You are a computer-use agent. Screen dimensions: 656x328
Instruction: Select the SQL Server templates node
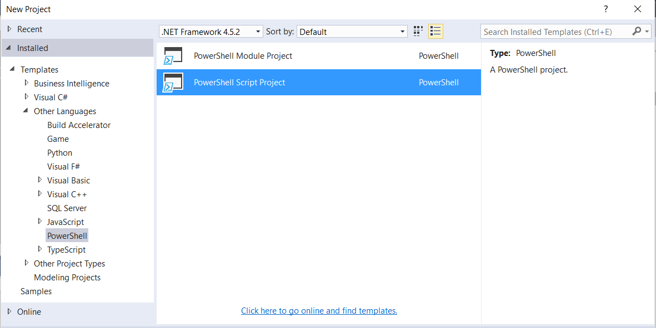click(67, 208)
